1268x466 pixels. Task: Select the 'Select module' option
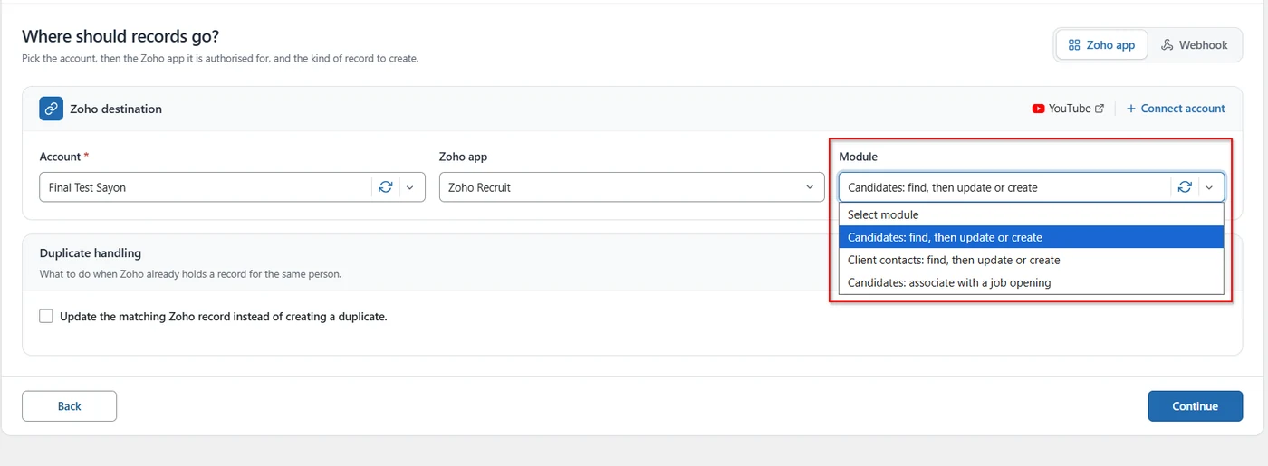pyautogui.click(x=1031, y=214)
